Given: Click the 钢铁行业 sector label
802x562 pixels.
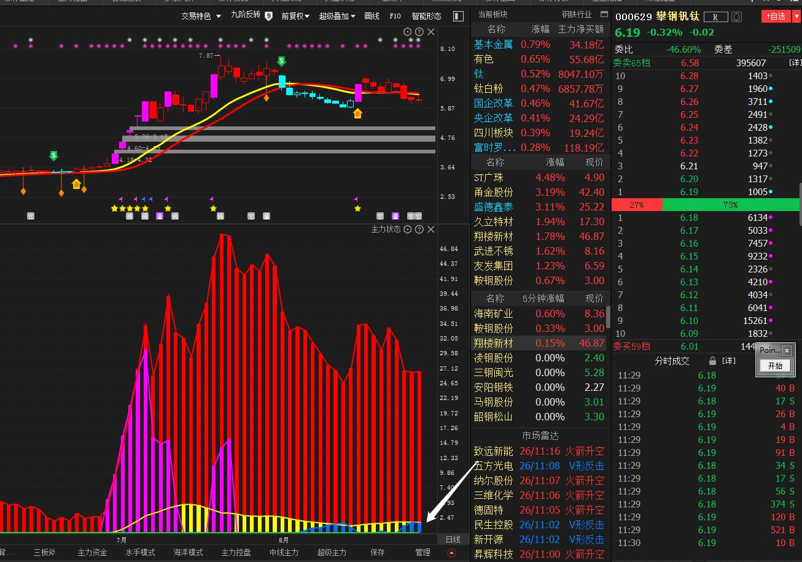Looking at the screenshot, I should click(x=577, y=14).
